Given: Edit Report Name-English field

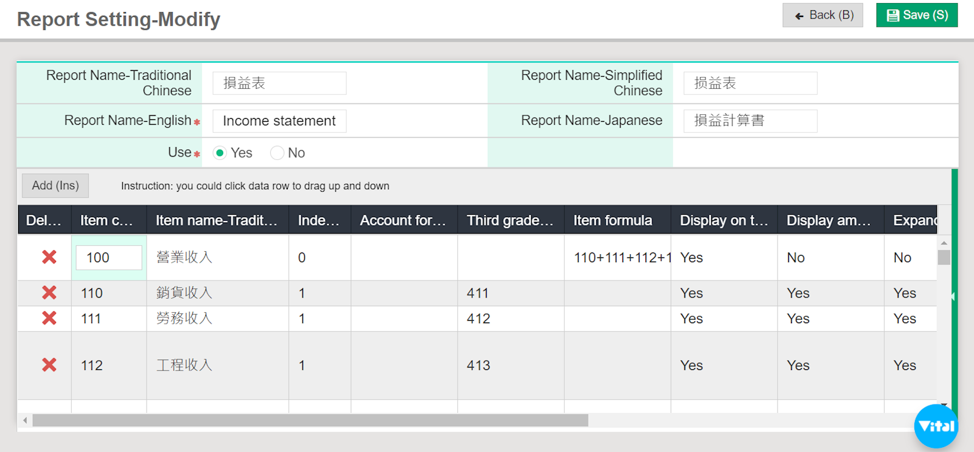Looking at the screenshot, I should pos(279,121).
